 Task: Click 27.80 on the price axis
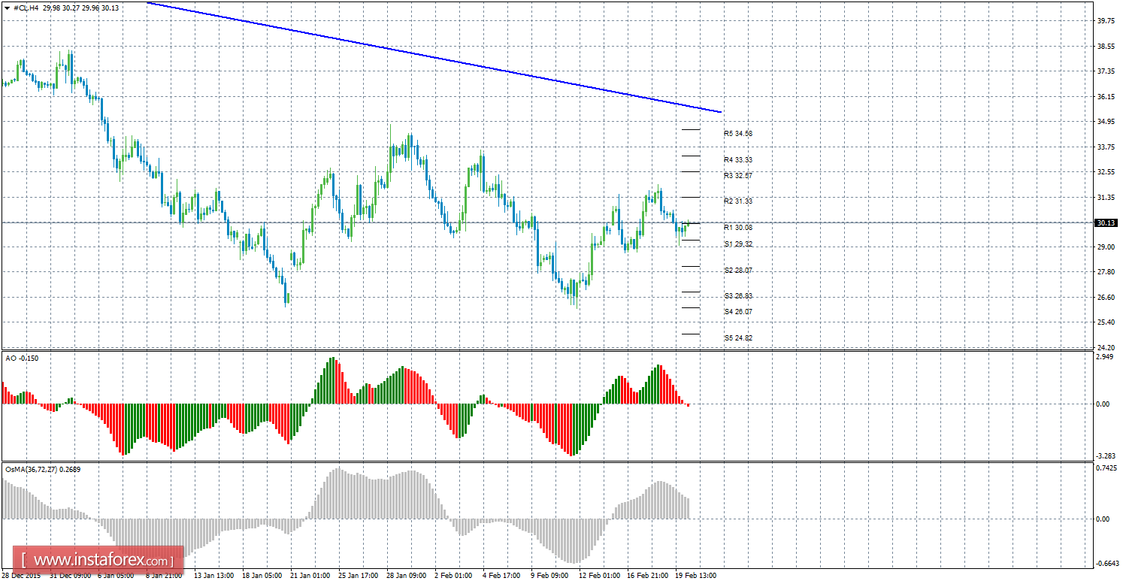pos(1106,272)
